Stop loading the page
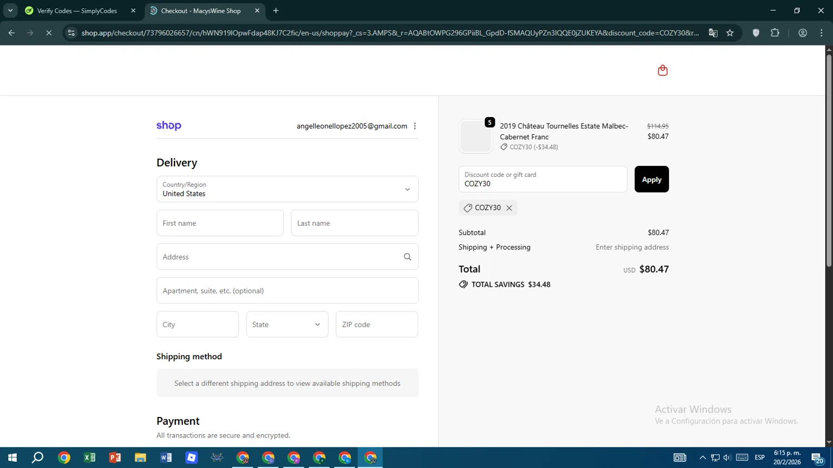Image resolution: width=833 pixels, height=468 pixels. [x=49, y=33]
